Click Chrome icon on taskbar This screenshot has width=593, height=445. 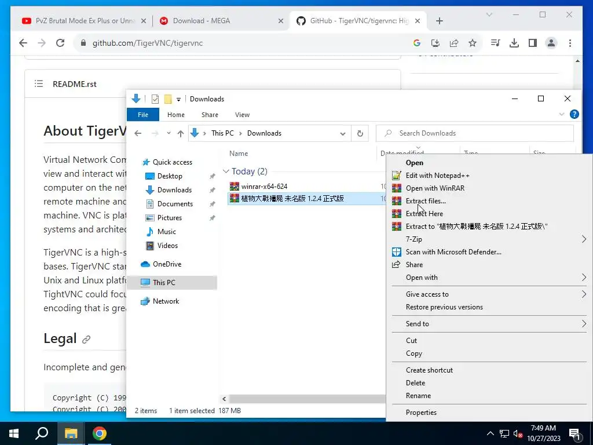click(x=100, y=433)
